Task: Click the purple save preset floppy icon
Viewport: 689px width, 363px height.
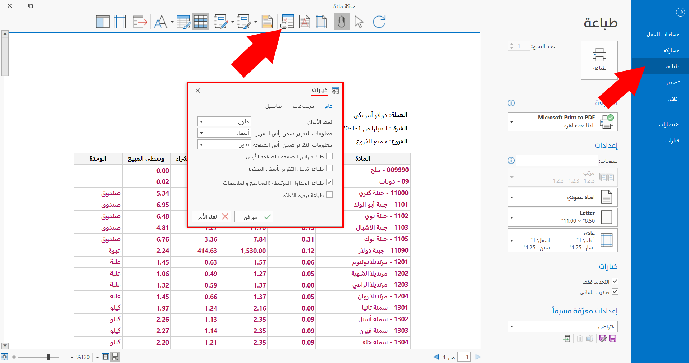Action: point(613,339)
